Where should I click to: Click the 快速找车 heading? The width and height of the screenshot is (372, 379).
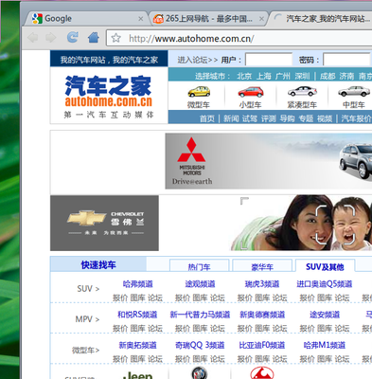tap(98, 265)
